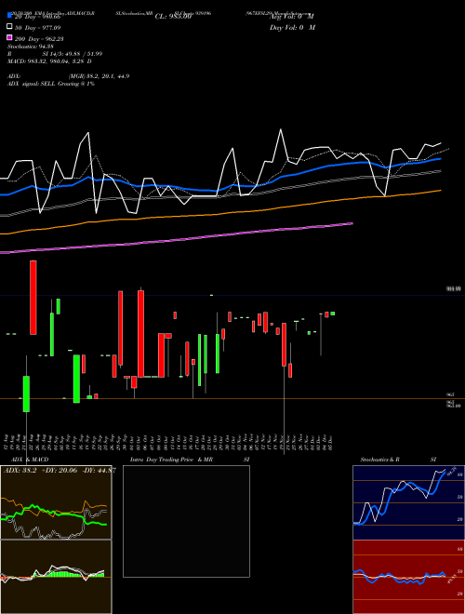Select the '200 Day - 962.23' legend text

point(39,39)
